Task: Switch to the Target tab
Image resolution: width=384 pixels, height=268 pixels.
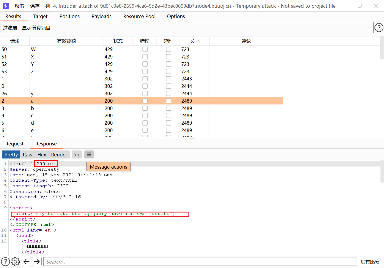Action: [40, 16]
